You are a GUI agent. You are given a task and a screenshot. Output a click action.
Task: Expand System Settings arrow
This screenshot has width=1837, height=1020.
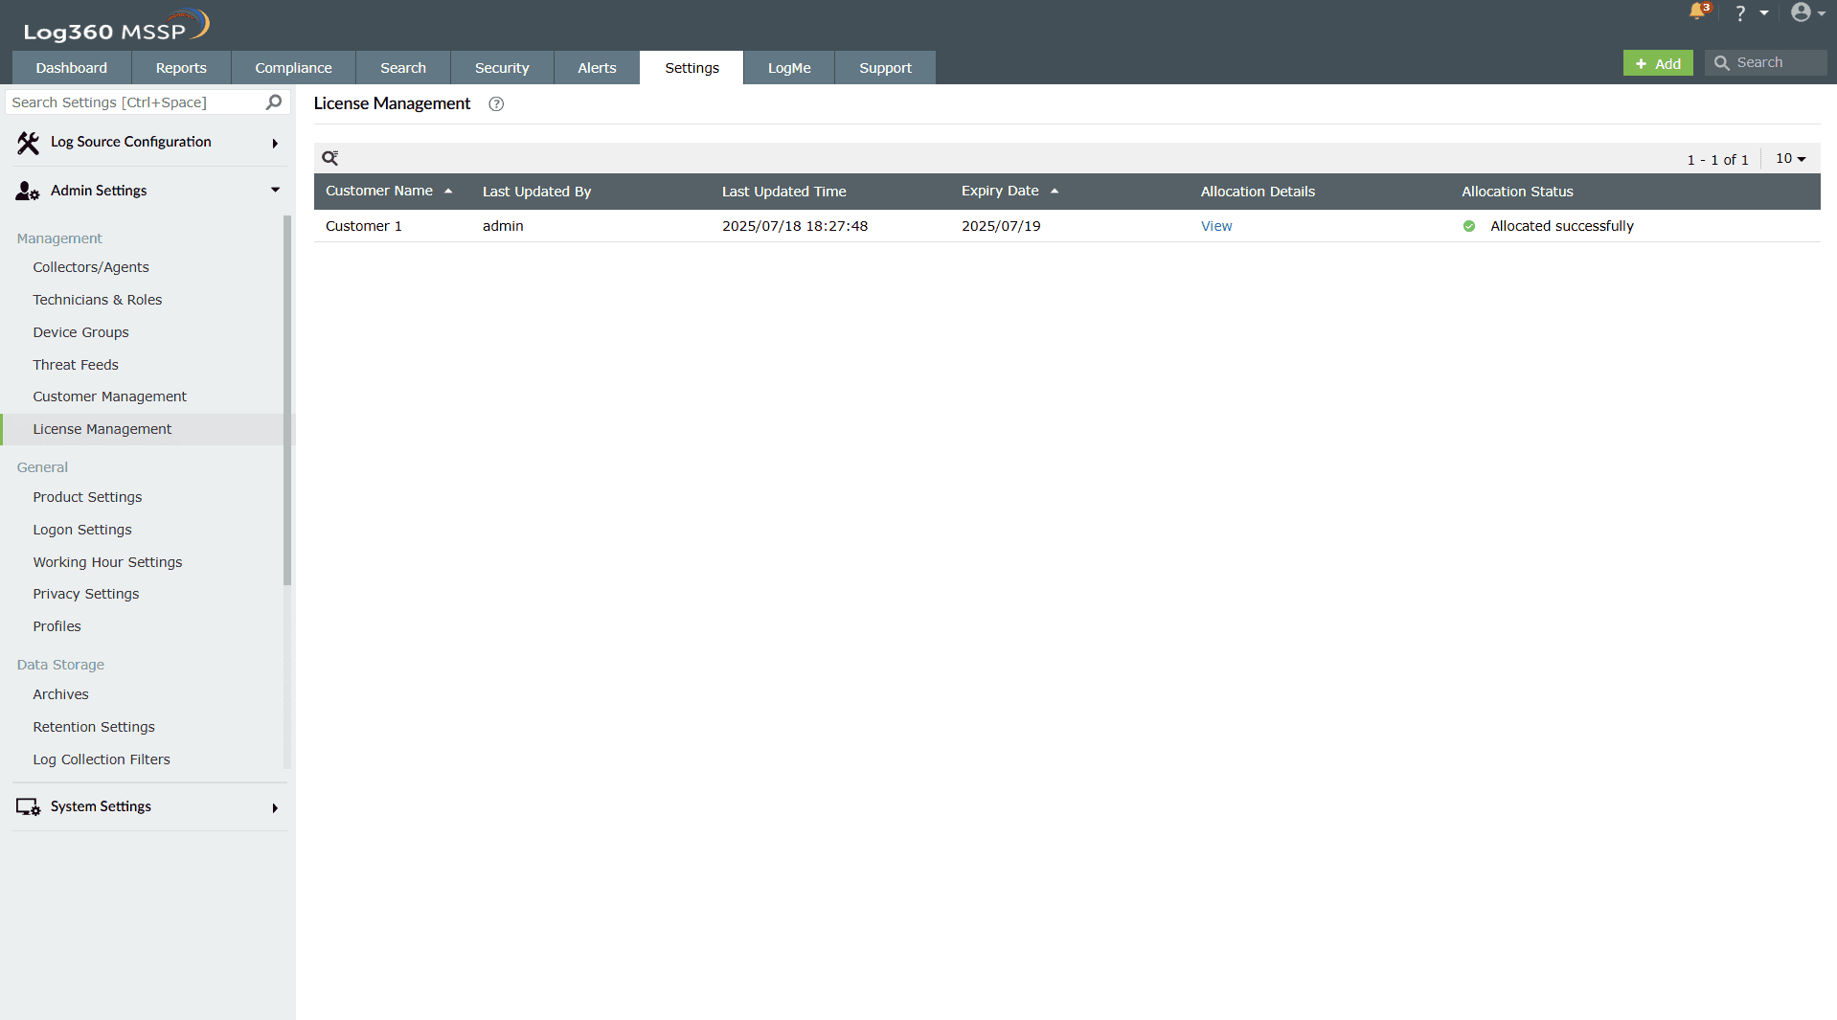pos(275,808)
